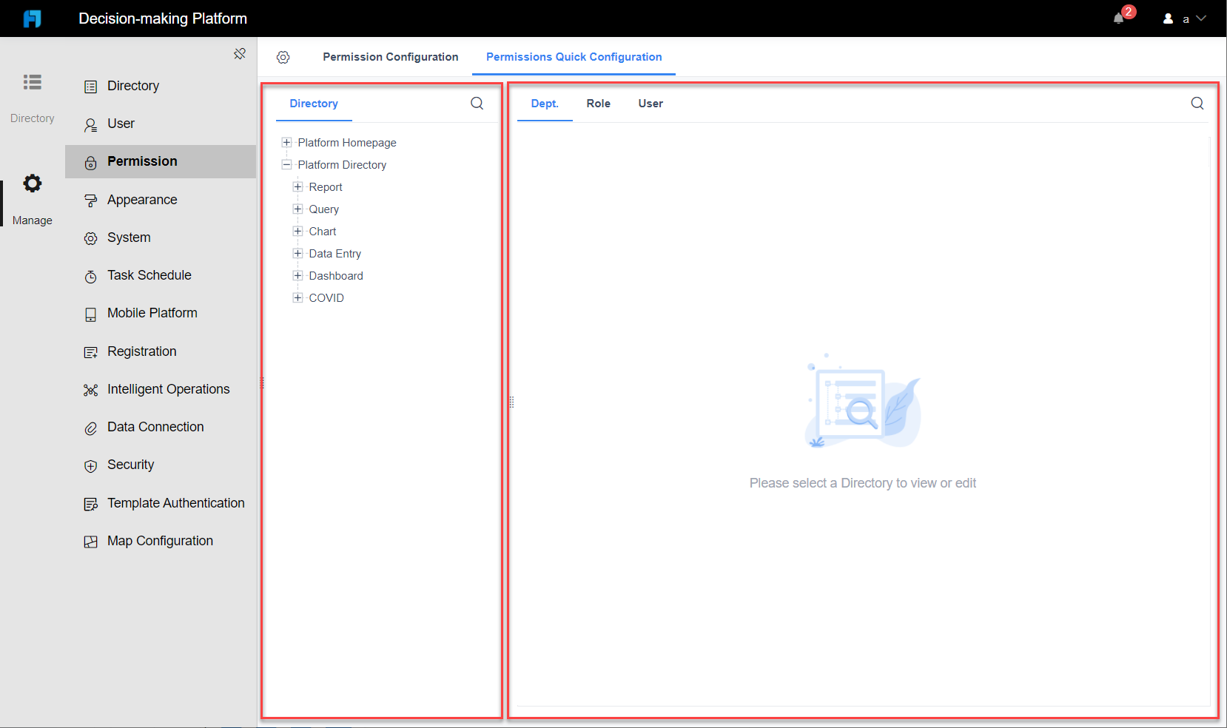The image size is (1227, 728).
Task: Select the Directory icon in the left rail
Action: [32, 83]
